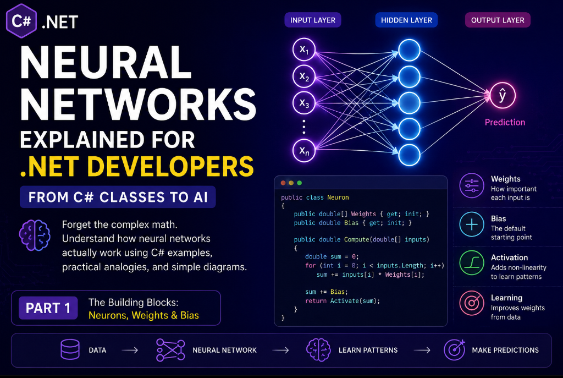Image resolution: width=563 pixels, height=378 pixels.
Task: Click "Neurons, Weights & Bias" yellow text
Action: pyautogui.click(x=143, y=315)
